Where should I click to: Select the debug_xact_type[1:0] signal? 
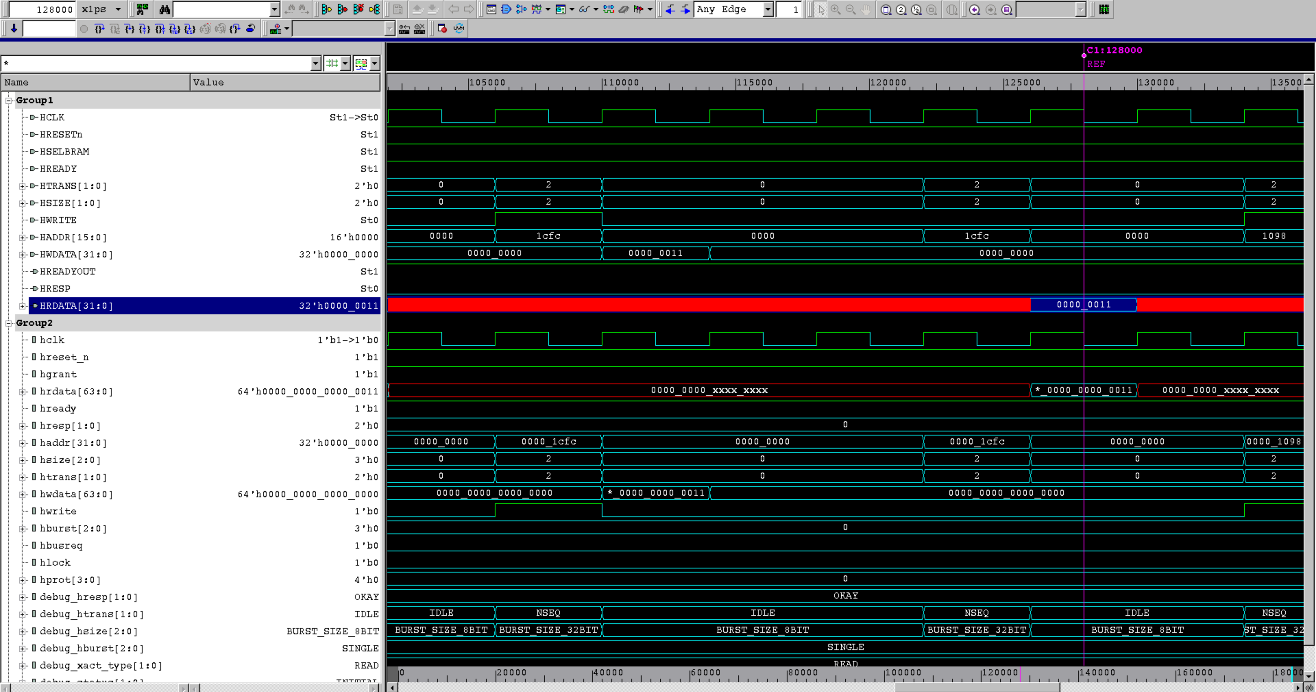pos(101,666)
